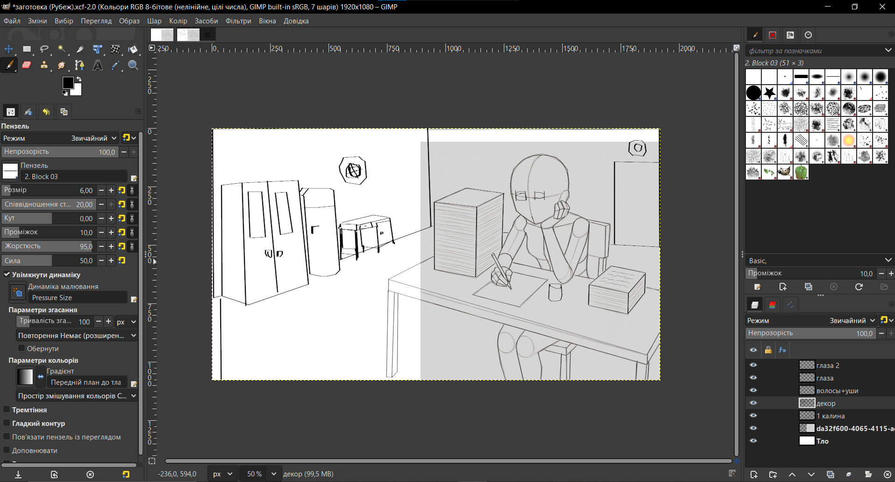Open the paintbrush Режим dropdown
This screenshot has width=895, height=482.
[59, 138]
